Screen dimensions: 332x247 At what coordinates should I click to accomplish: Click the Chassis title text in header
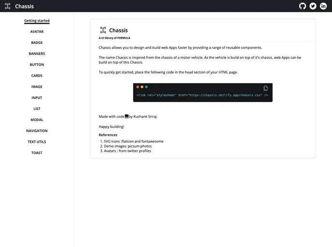(24, 6)
